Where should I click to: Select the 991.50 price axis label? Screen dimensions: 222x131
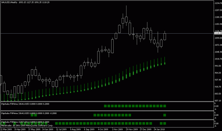coord(218,66)
